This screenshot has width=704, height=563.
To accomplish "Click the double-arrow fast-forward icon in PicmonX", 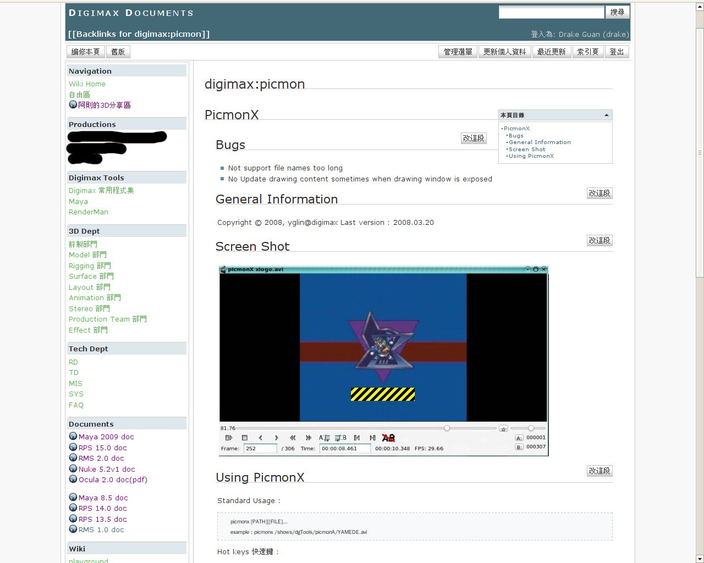I will click(309, 438).
